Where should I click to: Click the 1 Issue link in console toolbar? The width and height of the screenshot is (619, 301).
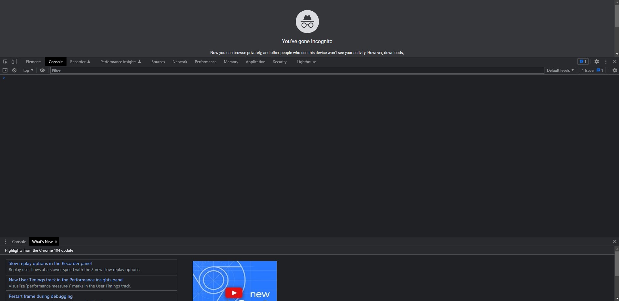592,70
